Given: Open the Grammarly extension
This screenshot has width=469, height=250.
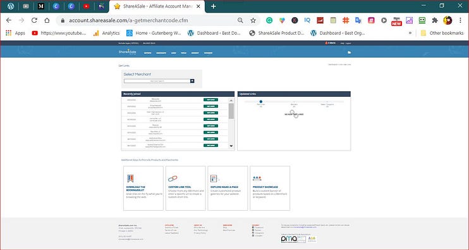Looking at the screenshot, I should (269, 20).
